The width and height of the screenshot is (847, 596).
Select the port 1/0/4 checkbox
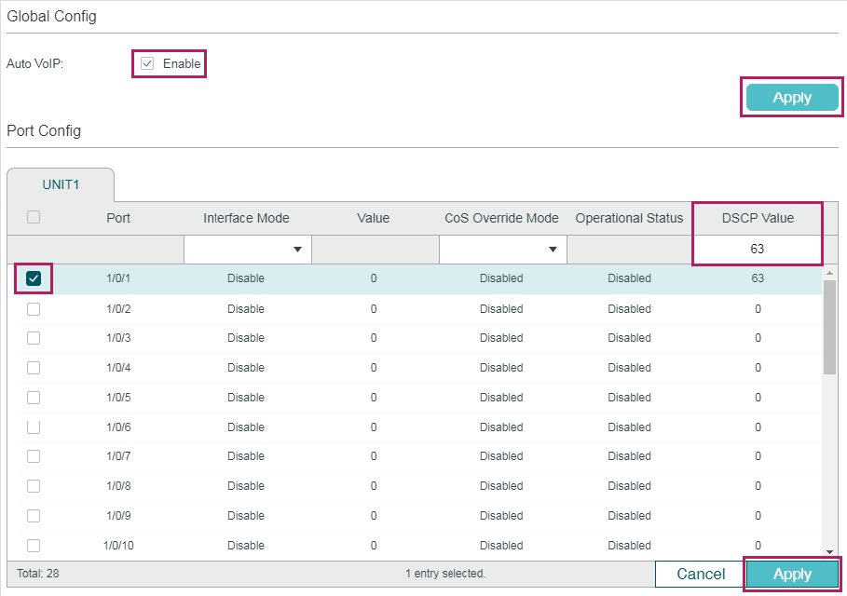point(34,368)
